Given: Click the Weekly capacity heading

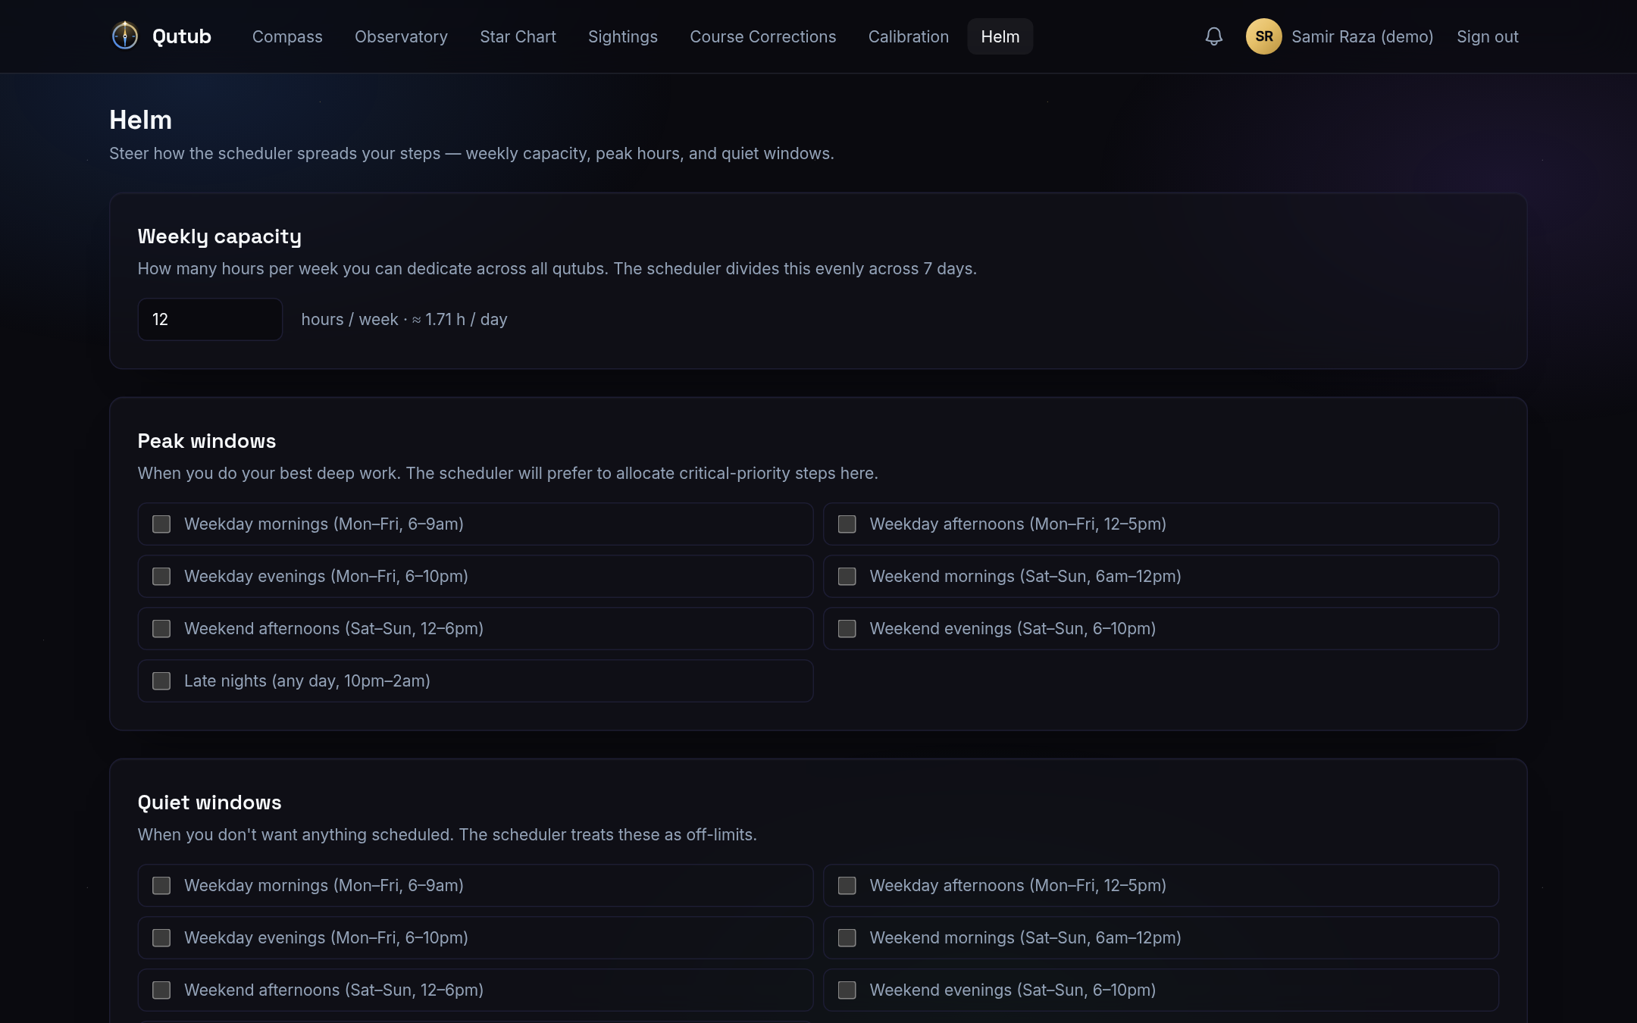Looking at the screenshot, I should 219,236.
